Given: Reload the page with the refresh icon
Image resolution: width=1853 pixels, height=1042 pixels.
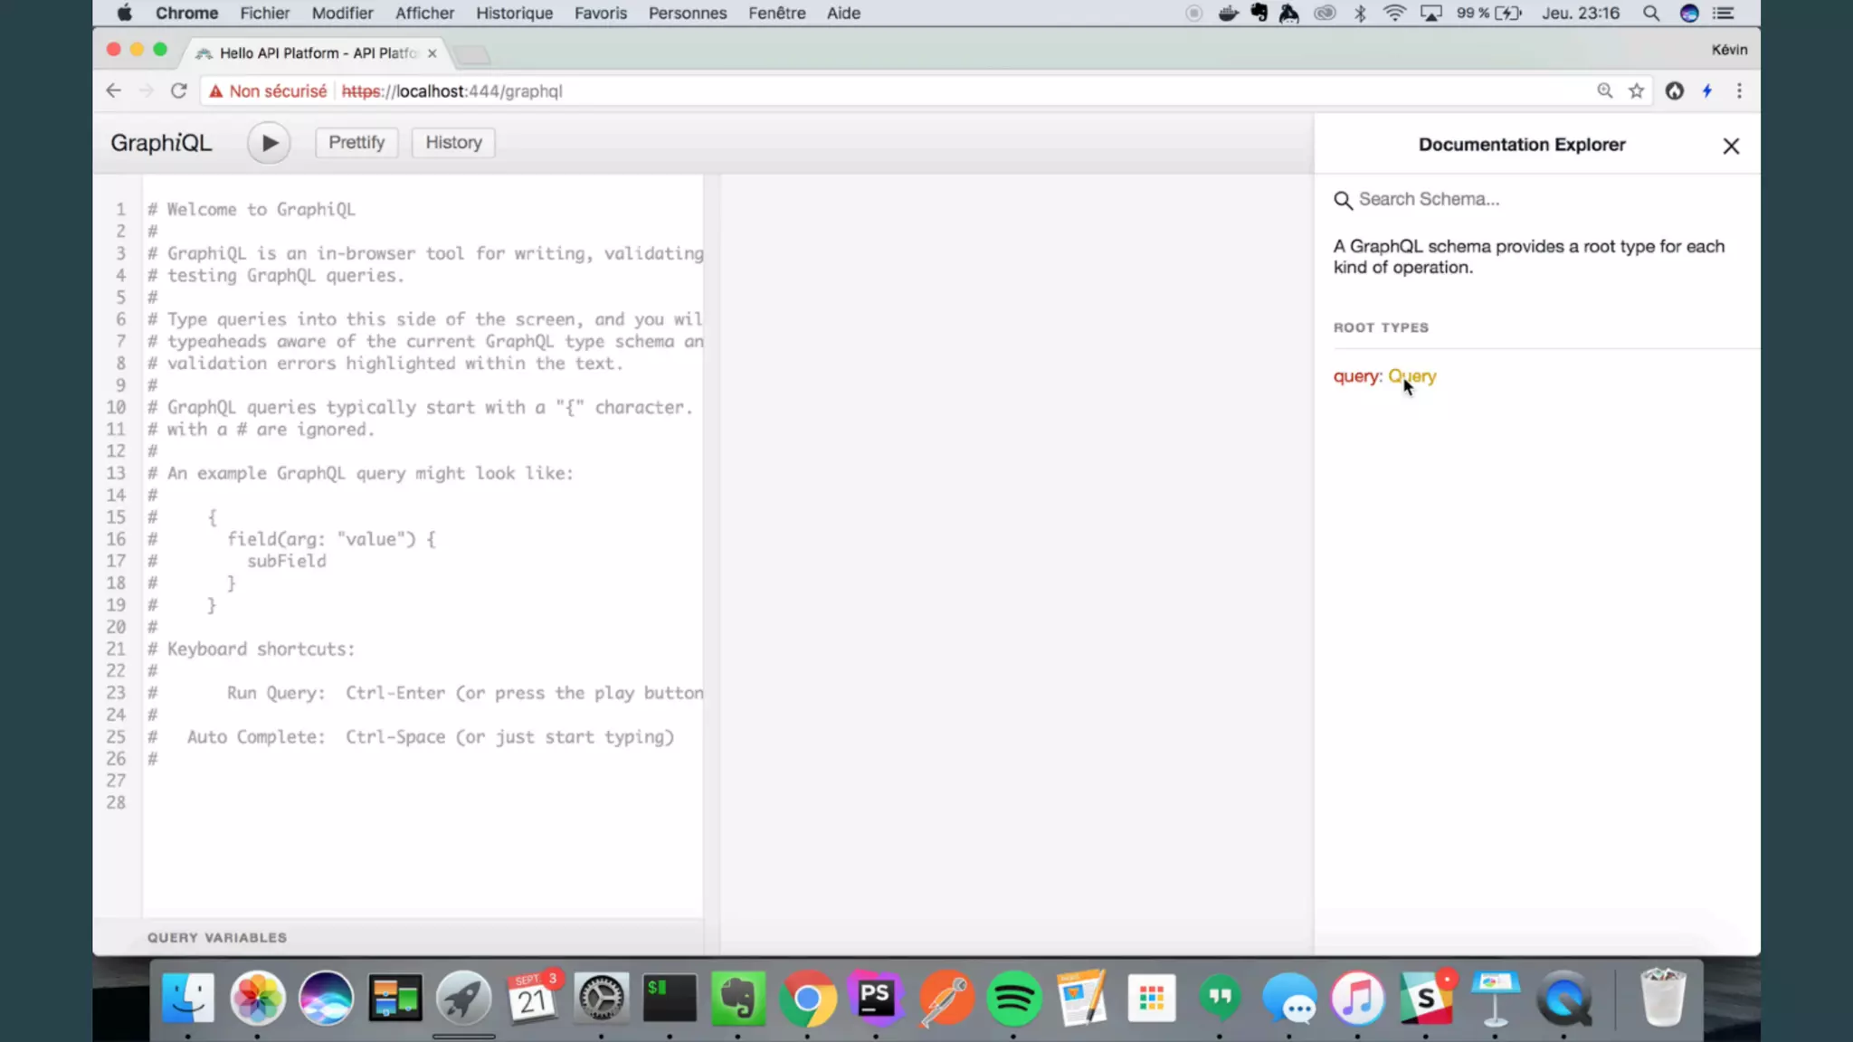Looking at the screenshot, I should coord(178,90).
